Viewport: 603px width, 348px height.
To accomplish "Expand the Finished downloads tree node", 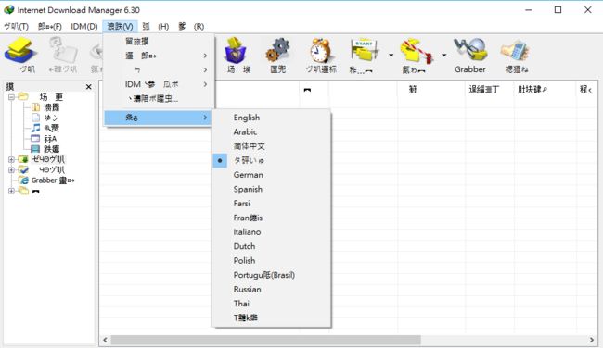I will (x=11, y=169).
